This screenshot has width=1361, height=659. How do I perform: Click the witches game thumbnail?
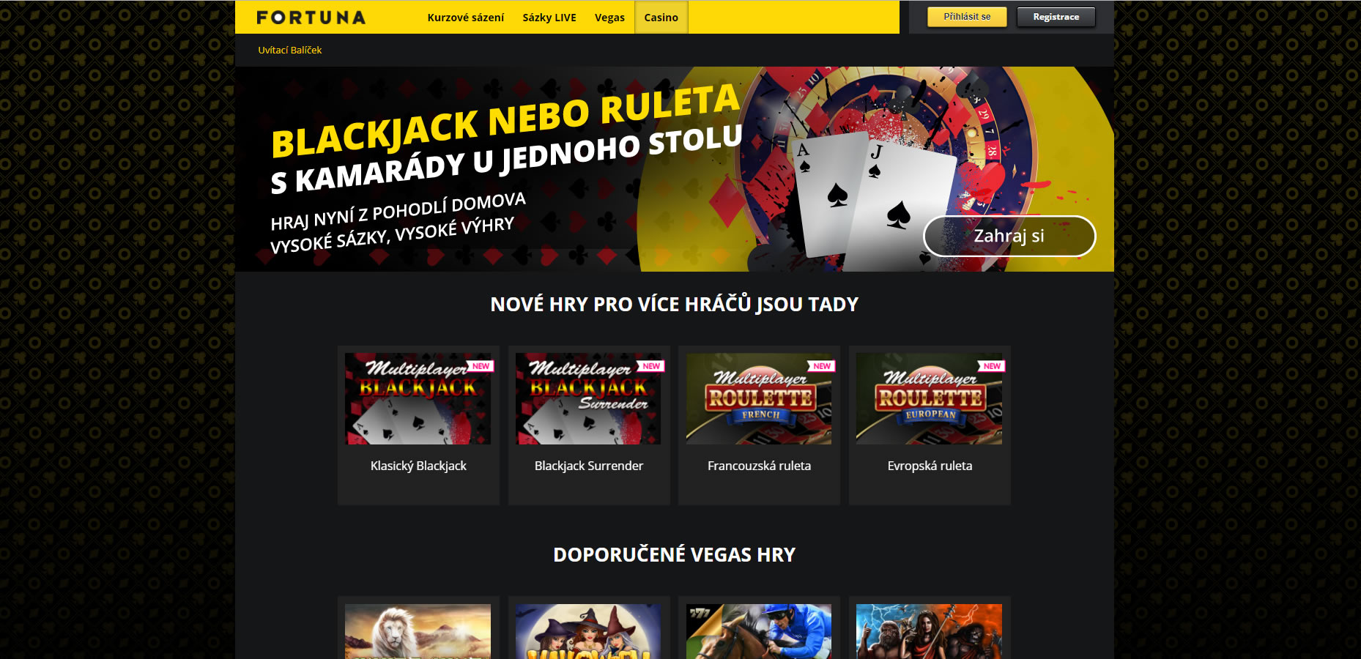[x=588, y=631]
